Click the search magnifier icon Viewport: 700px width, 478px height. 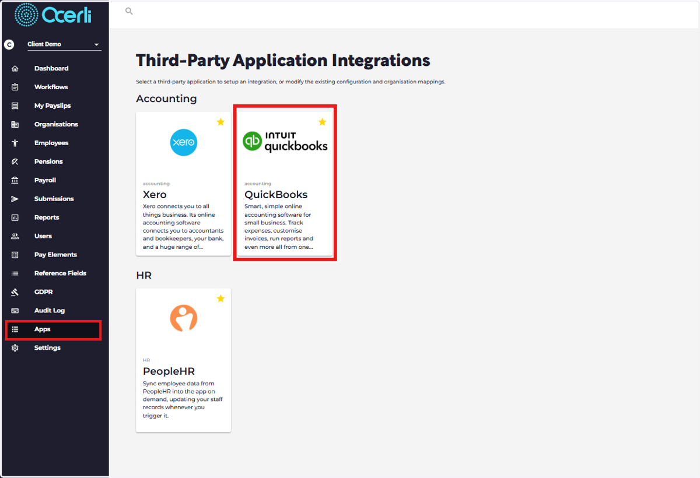(x=129, y=11)
